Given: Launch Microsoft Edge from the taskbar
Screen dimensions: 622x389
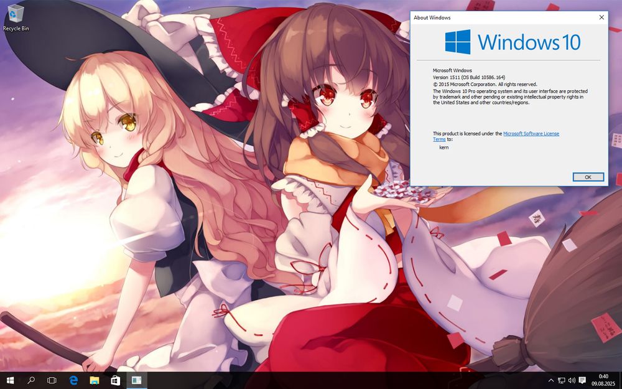Looking at the screenshot, I should [73, 380].
